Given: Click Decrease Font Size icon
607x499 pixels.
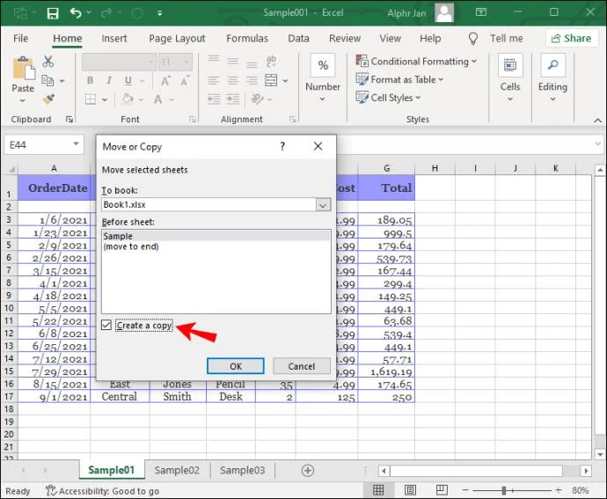Looking at the screenshot, I should [184, 81].
